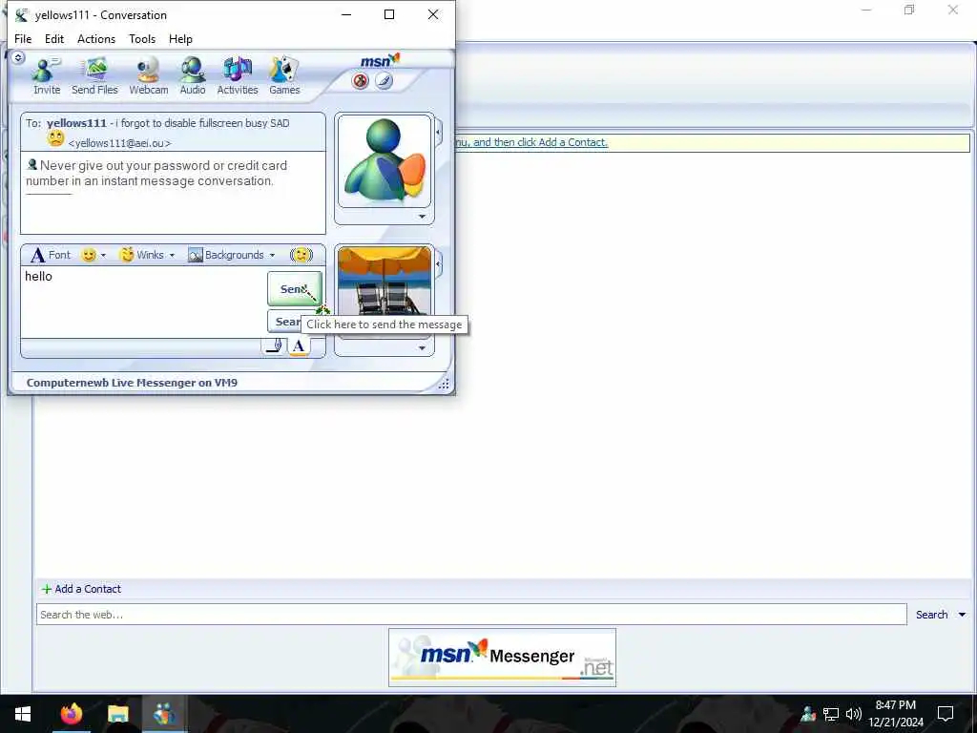Open the Windows Start menu
977x733 pixels.
tap(23, 714)
